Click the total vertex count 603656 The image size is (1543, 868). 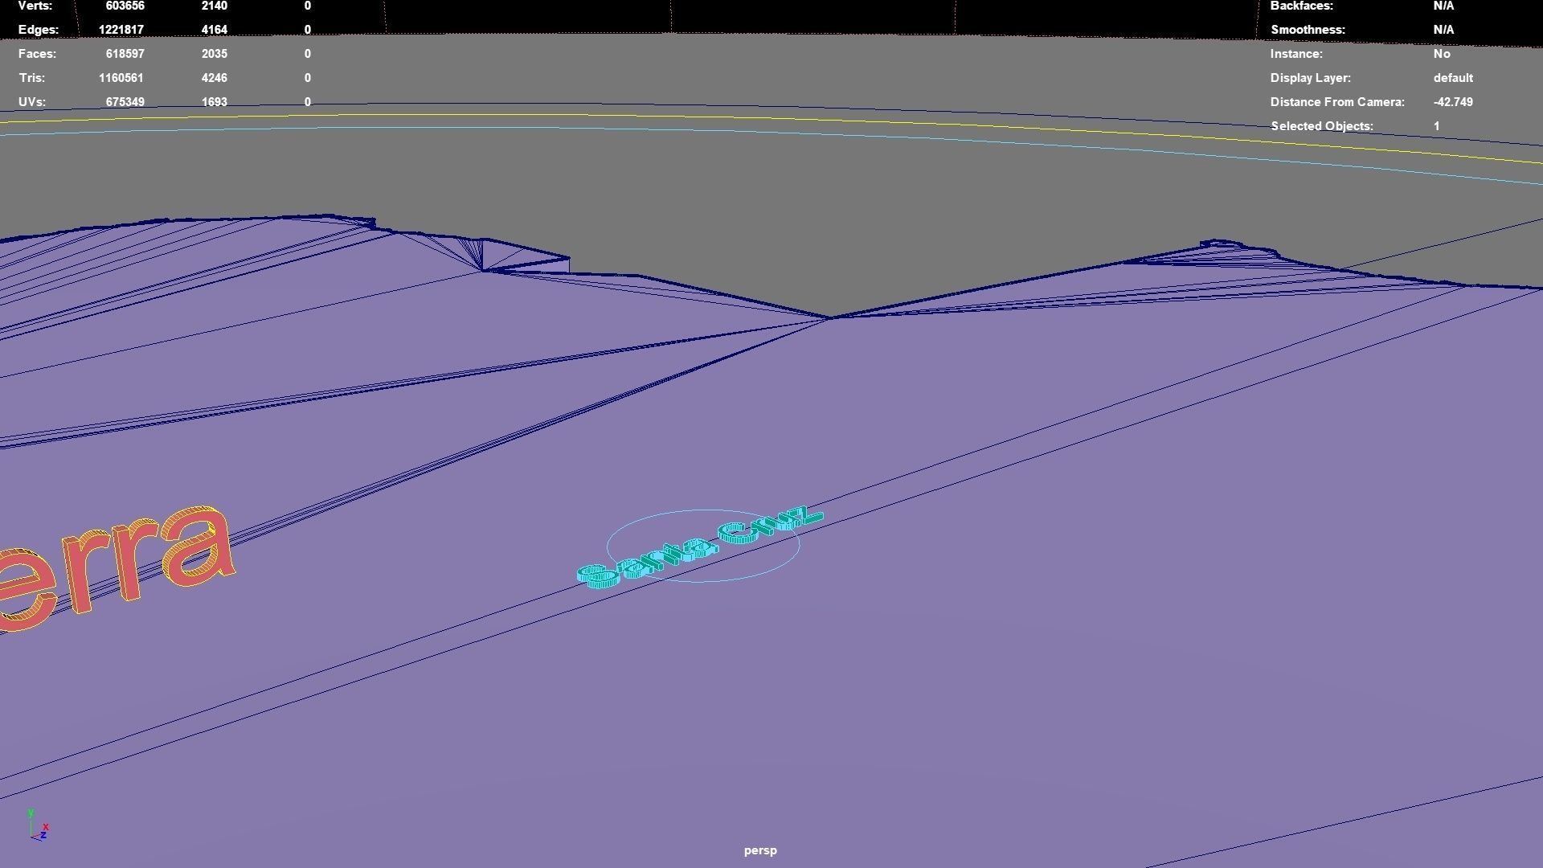click(125, 6)
